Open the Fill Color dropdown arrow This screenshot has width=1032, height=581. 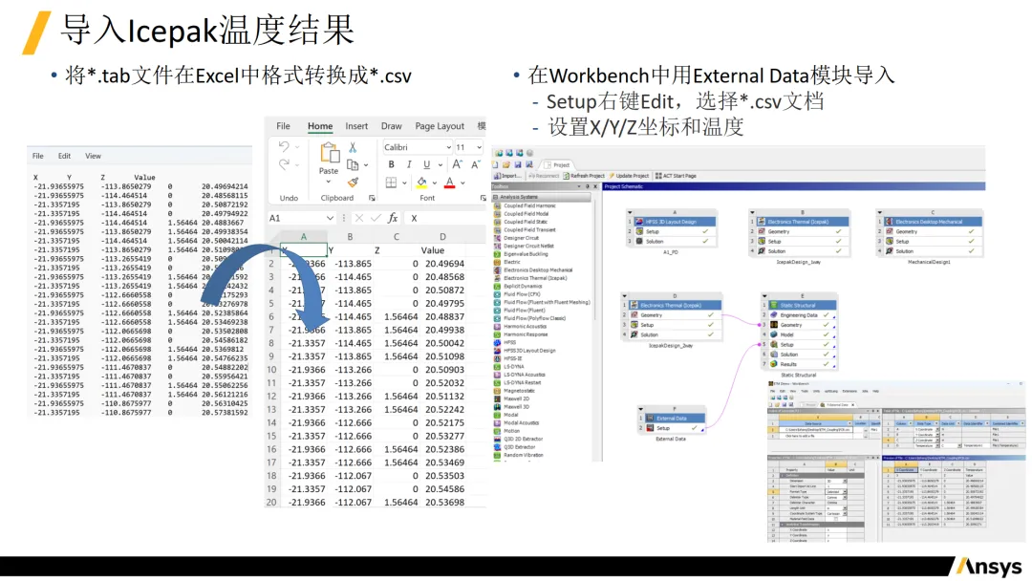point(435,183)
